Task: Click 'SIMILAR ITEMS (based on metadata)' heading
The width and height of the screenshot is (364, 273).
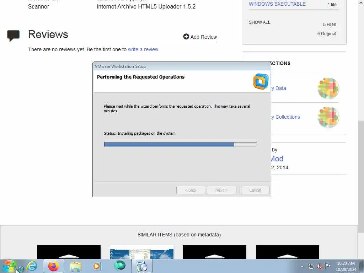Action: point(179,235)
